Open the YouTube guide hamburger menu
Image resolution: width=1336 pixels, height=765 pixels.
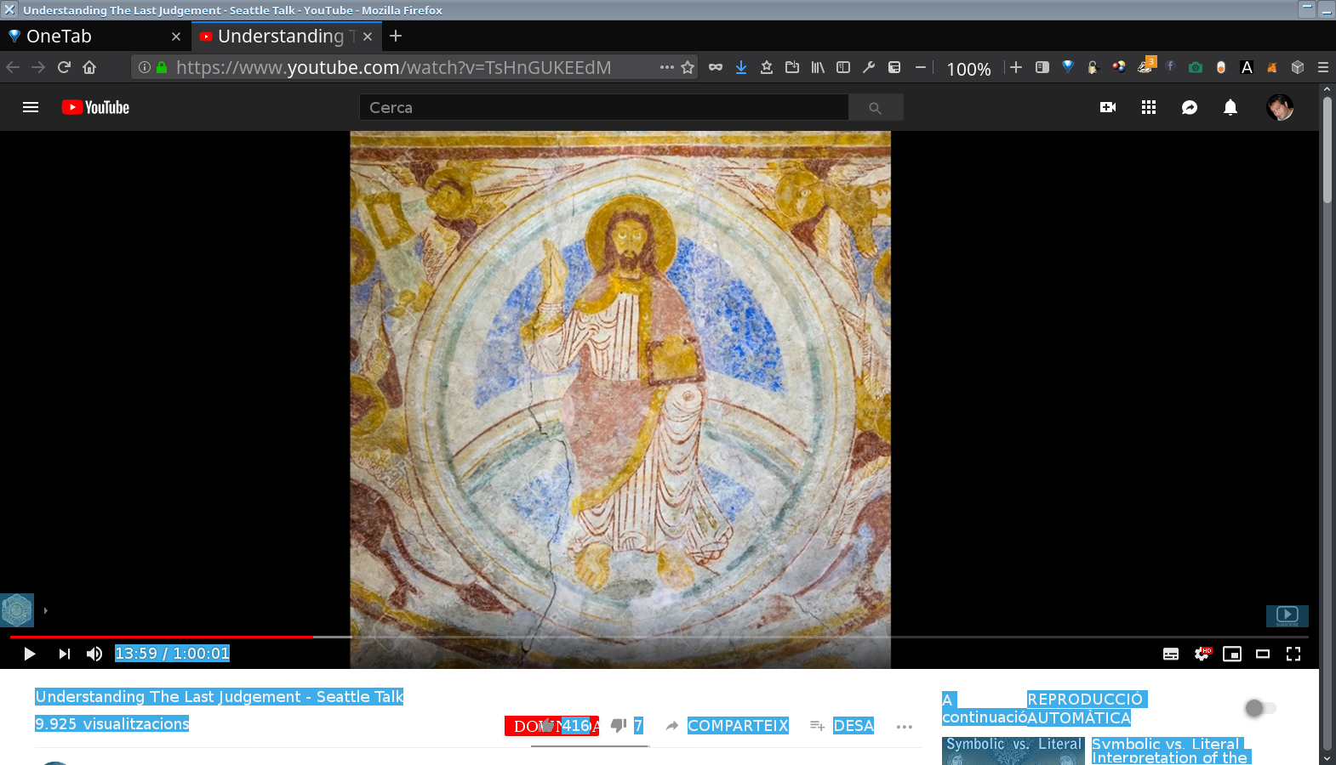click(x=31, y=107)
